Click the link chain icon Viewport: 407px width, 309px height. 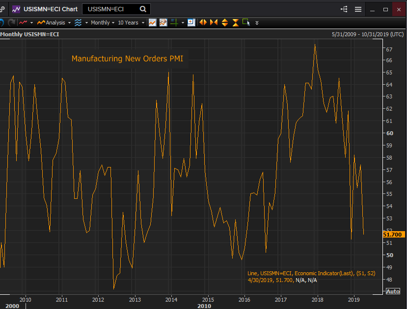pyautogui.click(x=2, y=9)
